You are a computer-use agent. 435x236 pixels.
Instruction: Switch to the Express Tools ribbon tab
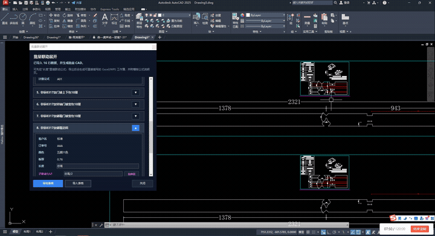pos(109,9)
